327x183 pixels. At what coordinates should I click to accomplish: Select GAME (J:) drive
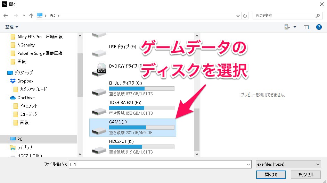point(133,128)
